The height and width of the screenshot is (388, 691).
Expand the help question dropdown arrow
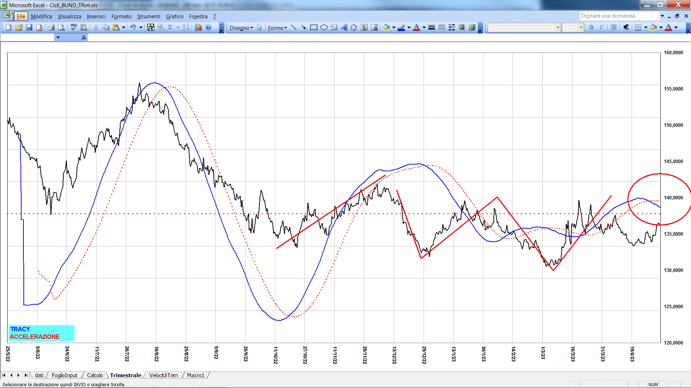[662, 16]
